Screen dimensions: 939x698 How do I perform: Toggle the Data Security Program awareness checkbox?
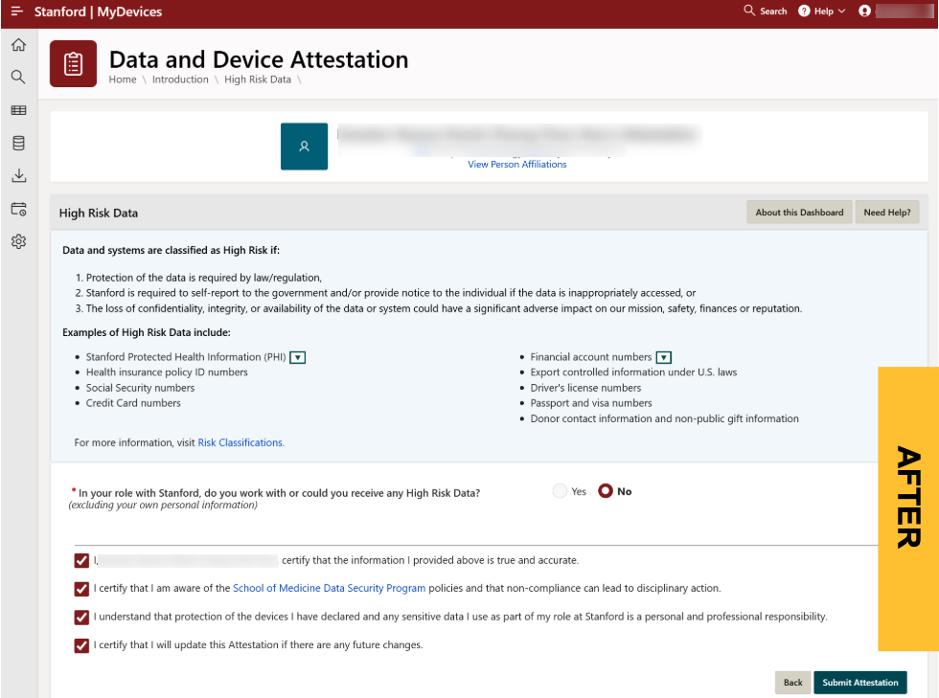coord(81,589)
